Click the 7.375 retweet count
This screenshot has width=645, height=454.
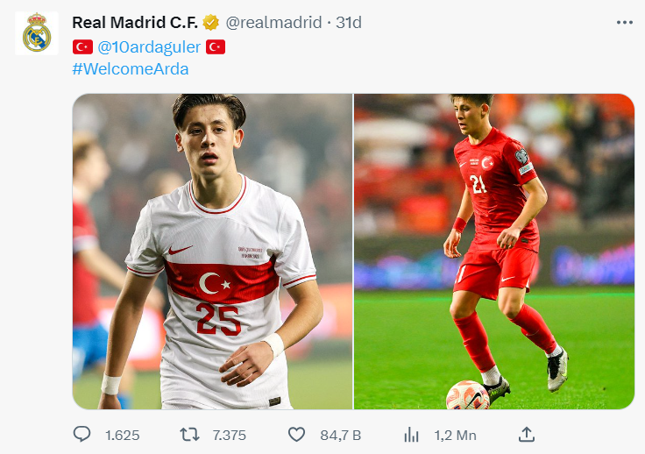(229, 435)
